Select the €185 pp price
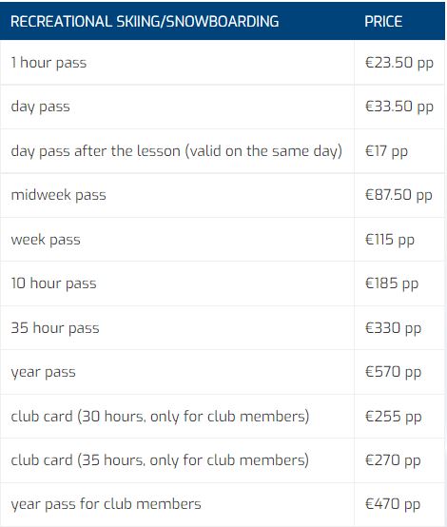Screen dimensions: 447x527 click(392, 283)
